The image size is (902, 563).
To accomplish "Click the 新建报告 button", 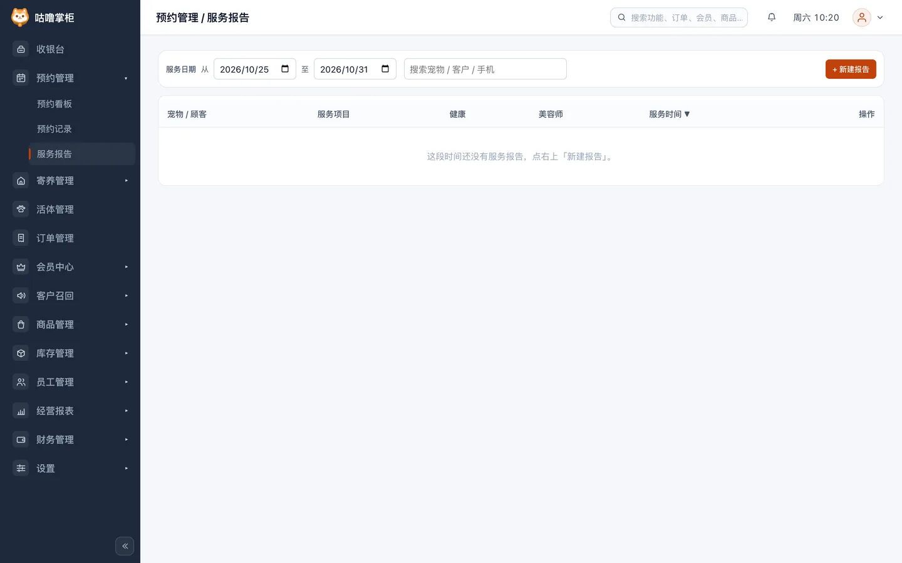I will (851, 69).
